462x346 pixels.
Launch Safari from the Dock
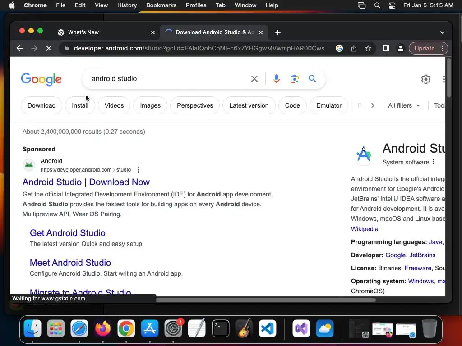point(79,328)
